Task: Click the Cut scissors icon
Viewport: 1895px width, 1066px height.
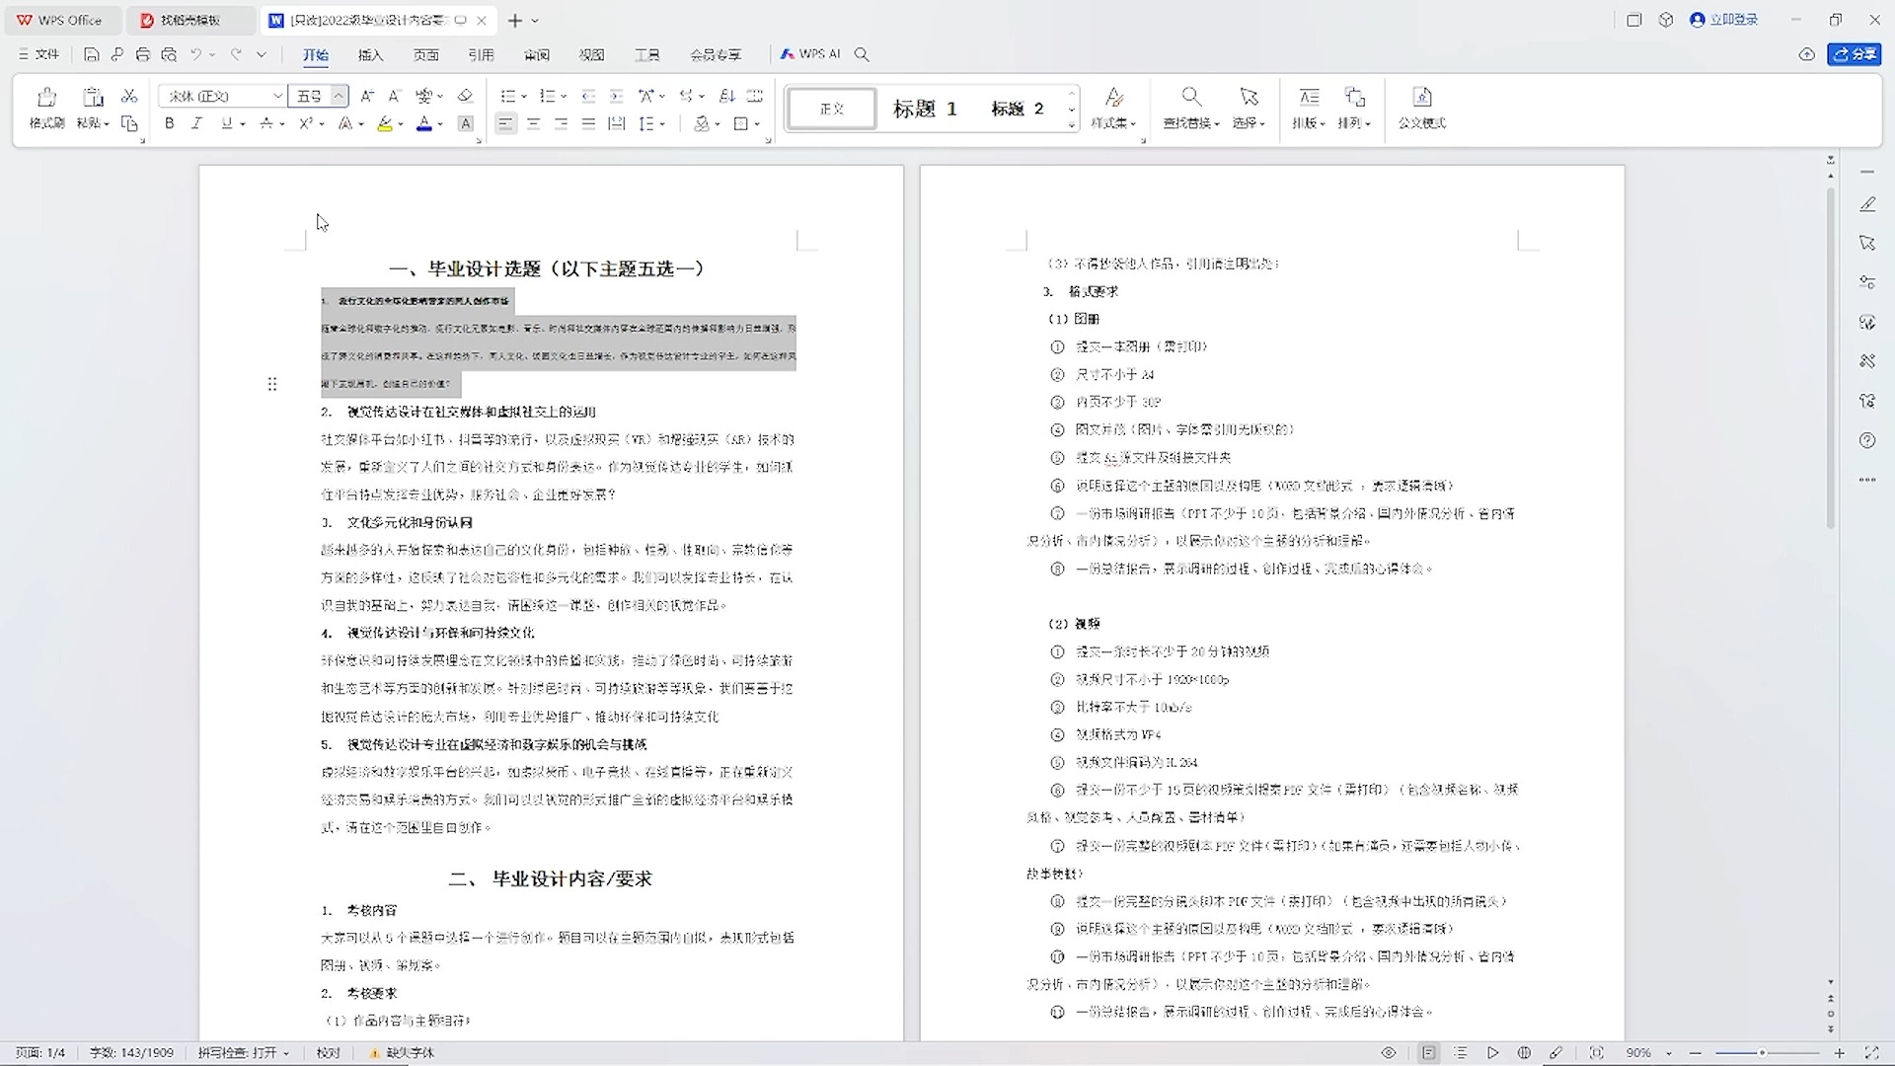Action: (x=129, y=96)
